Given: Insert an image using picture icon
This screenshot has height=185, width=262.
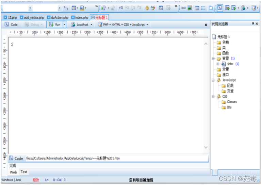Looking at the screenshot, I should (x=190, y=8).
